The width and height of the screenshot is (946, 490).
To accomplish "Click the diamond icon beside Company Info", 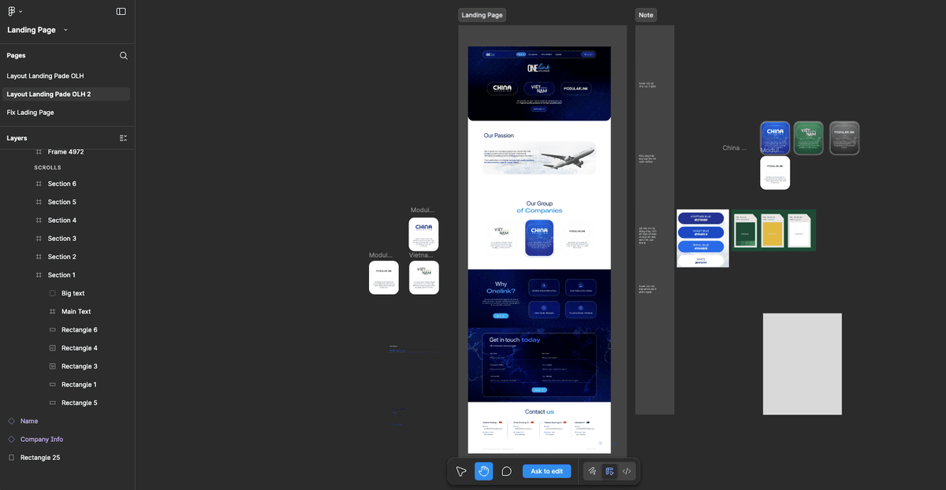I will click(11, 439).
